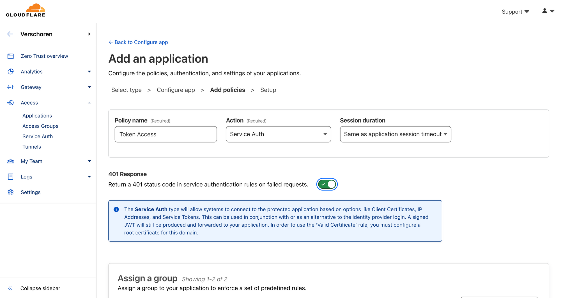Image resolution: width=561 pixels, height=298 pixels.
Task: Click the Policy name input field
Action: coord(165,134)
